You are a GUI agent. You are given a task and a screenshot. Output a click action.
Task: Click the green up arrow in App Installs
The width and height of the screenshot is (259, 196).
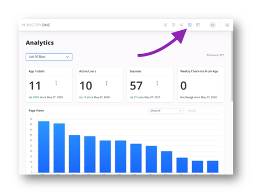(56, 83)
